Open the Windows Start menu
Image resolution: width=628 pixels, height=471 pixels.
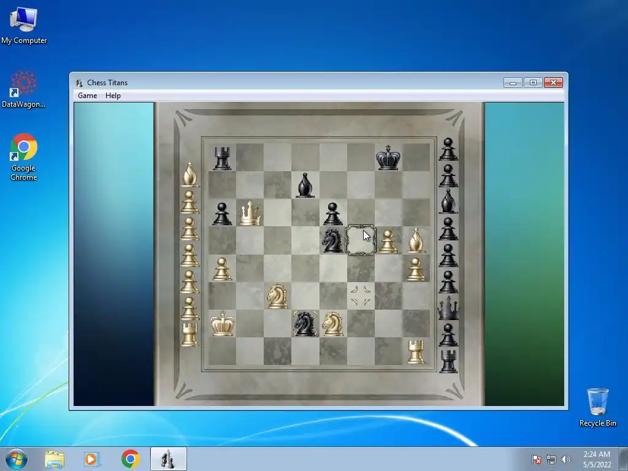[x=17, y=459]
